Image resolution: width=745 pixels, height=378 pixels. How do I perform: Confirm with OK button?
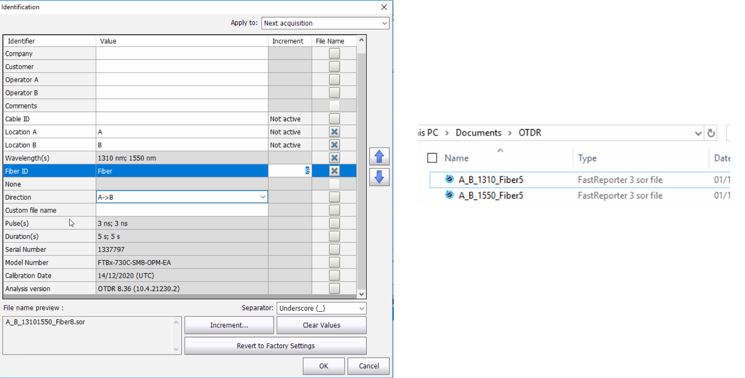click(324, 366)
